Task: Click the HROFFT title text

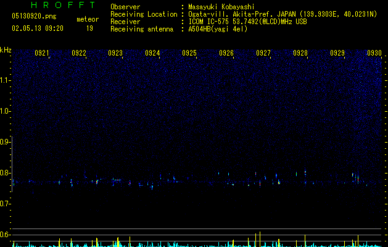Action: click(64, 5)
